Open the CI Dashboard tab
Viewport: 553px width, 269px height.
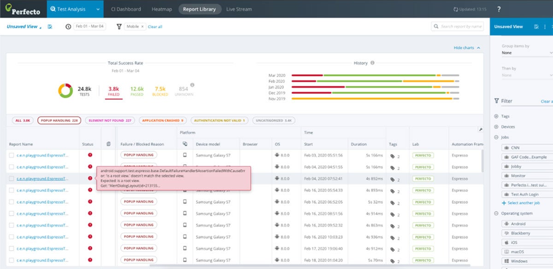coord(126,9)
